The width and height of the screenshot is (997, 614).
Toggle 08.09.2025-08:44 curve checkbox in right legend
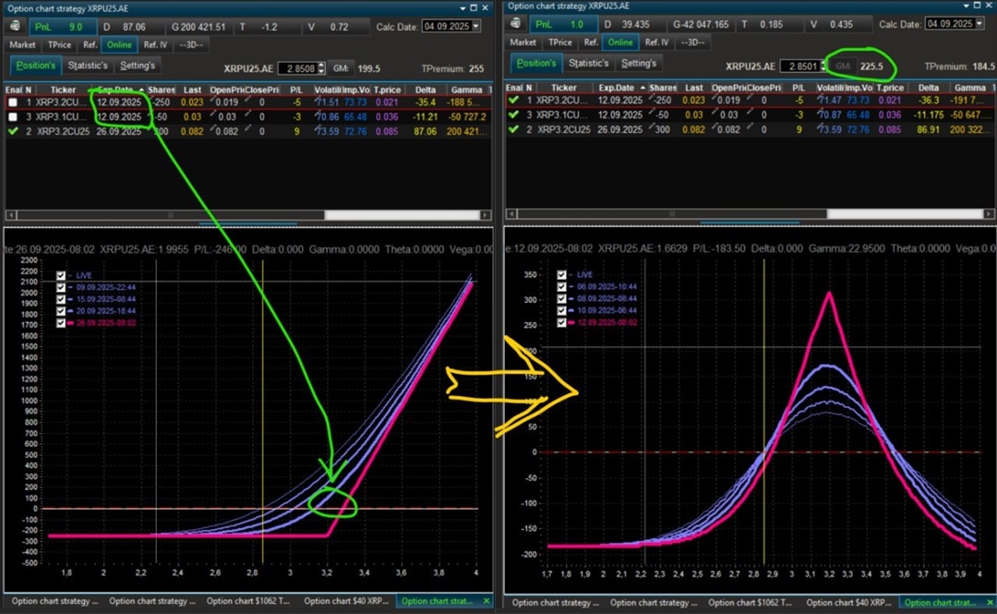[x=561, y=298]
